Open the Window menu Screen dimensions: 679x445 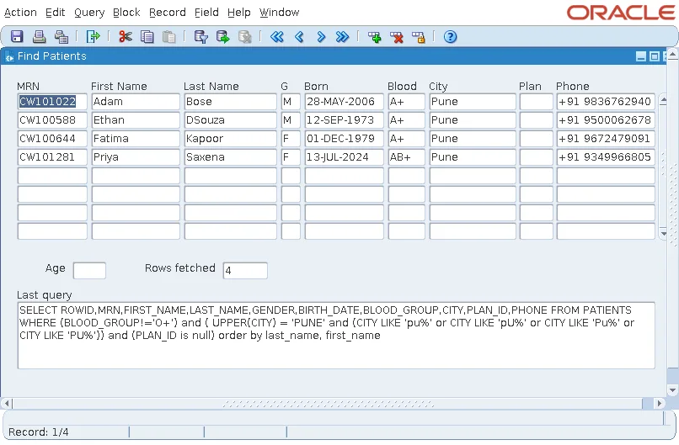(x=280, y=13)
